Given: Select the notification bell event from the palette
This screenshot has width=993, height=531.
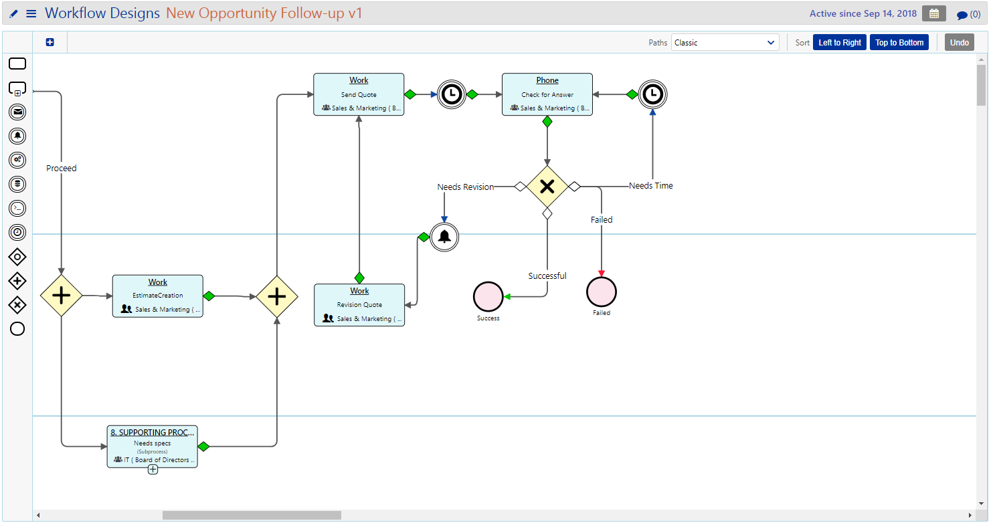Looking at the screenshot, I should tap(17, 136).
